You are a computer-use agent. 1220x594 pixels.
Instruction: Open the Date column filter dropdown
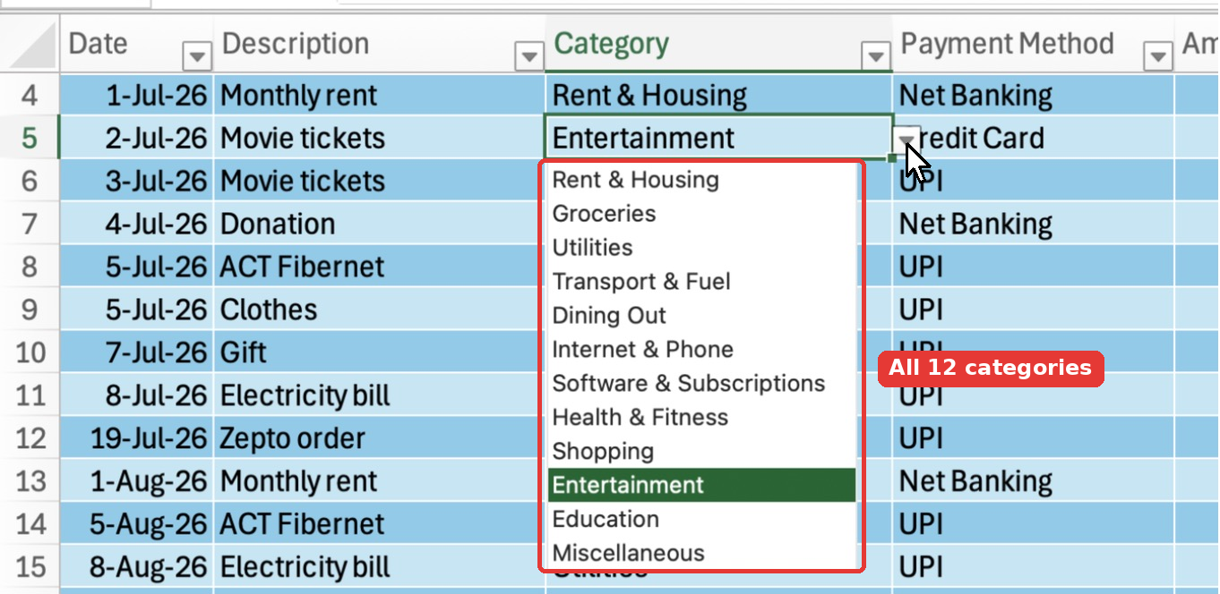196,56
